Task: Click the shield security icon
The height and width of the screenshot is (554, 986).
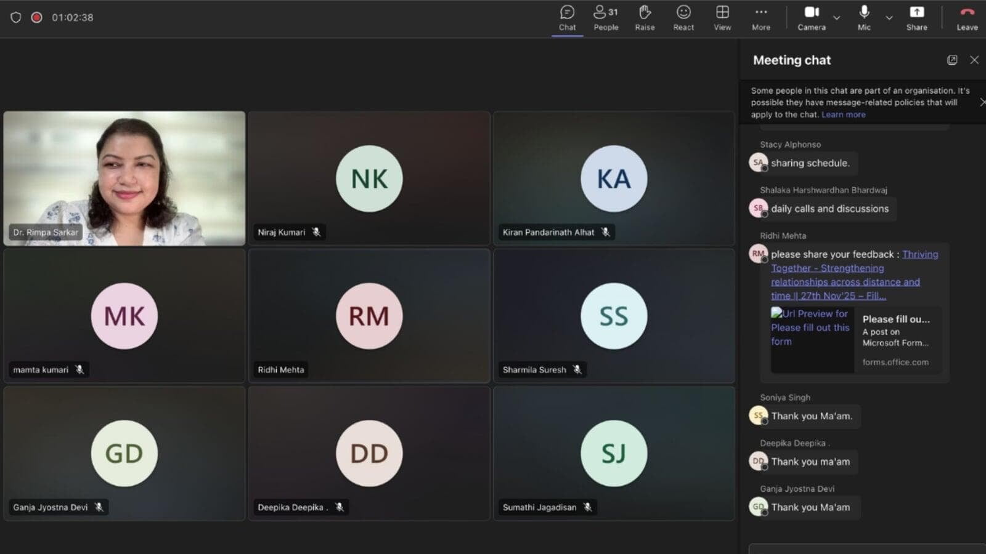Action: (16, 17)
